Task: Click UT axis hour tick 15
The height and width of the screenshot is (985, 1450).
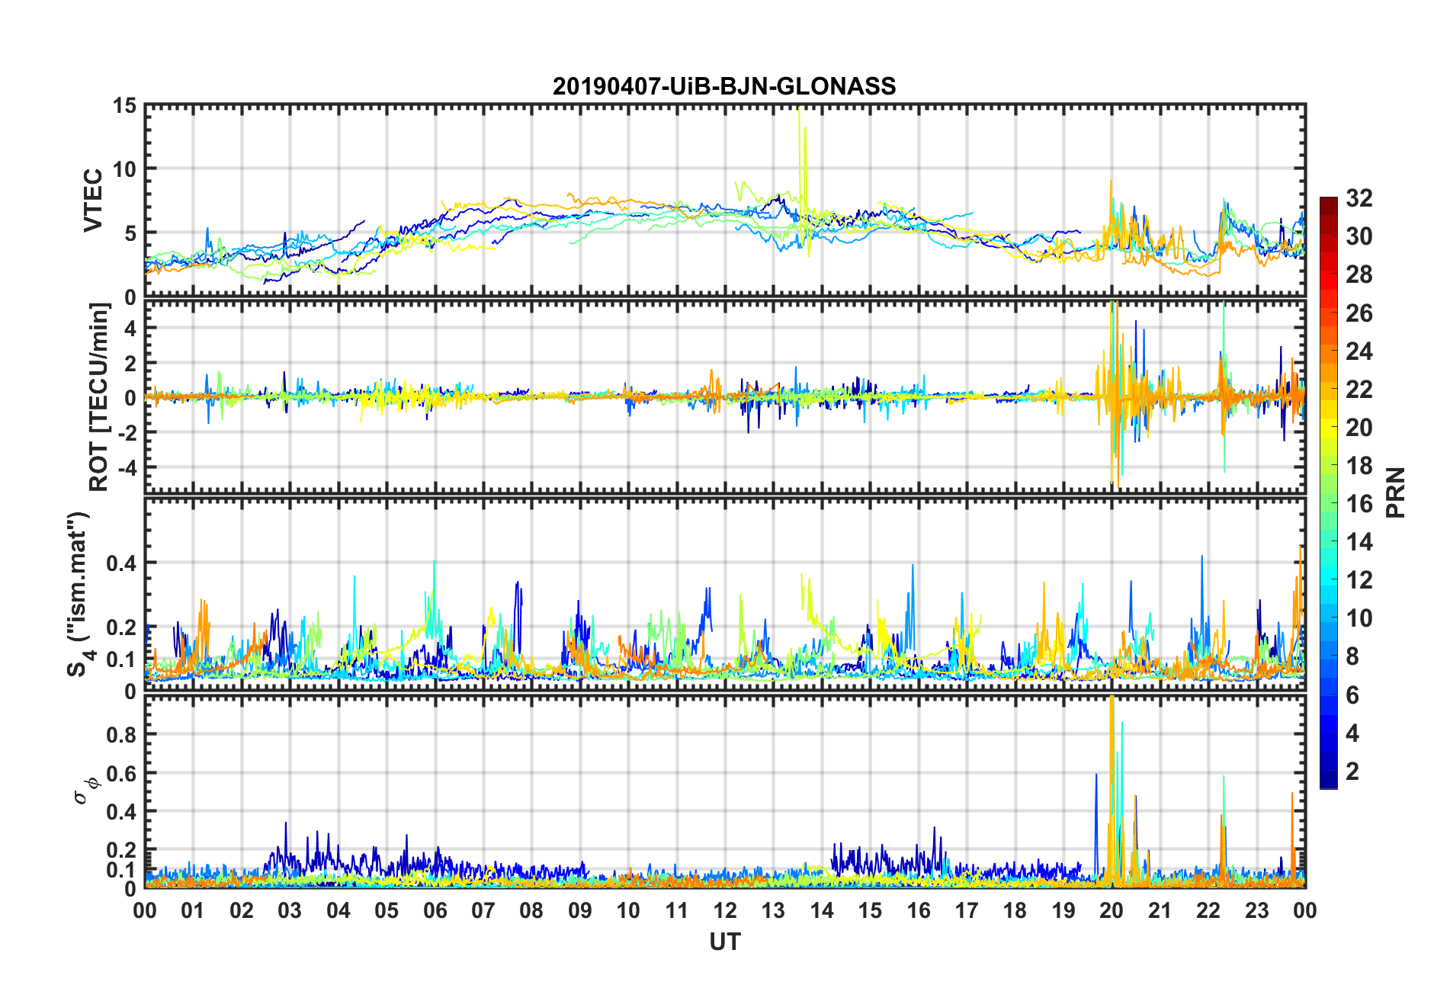Action: pyautogui.click(x=870, y=910)
